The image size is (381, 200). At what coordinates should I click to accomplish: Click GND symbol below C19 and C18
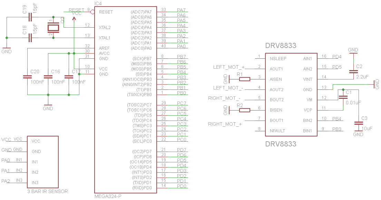coord(7,50)
